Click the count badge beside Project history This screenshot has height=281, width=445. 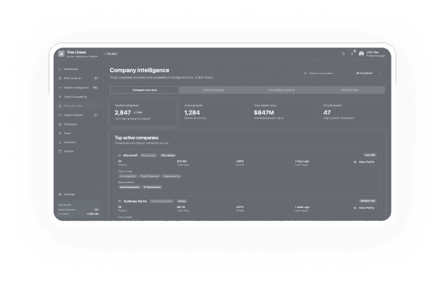tap(95, 115)
